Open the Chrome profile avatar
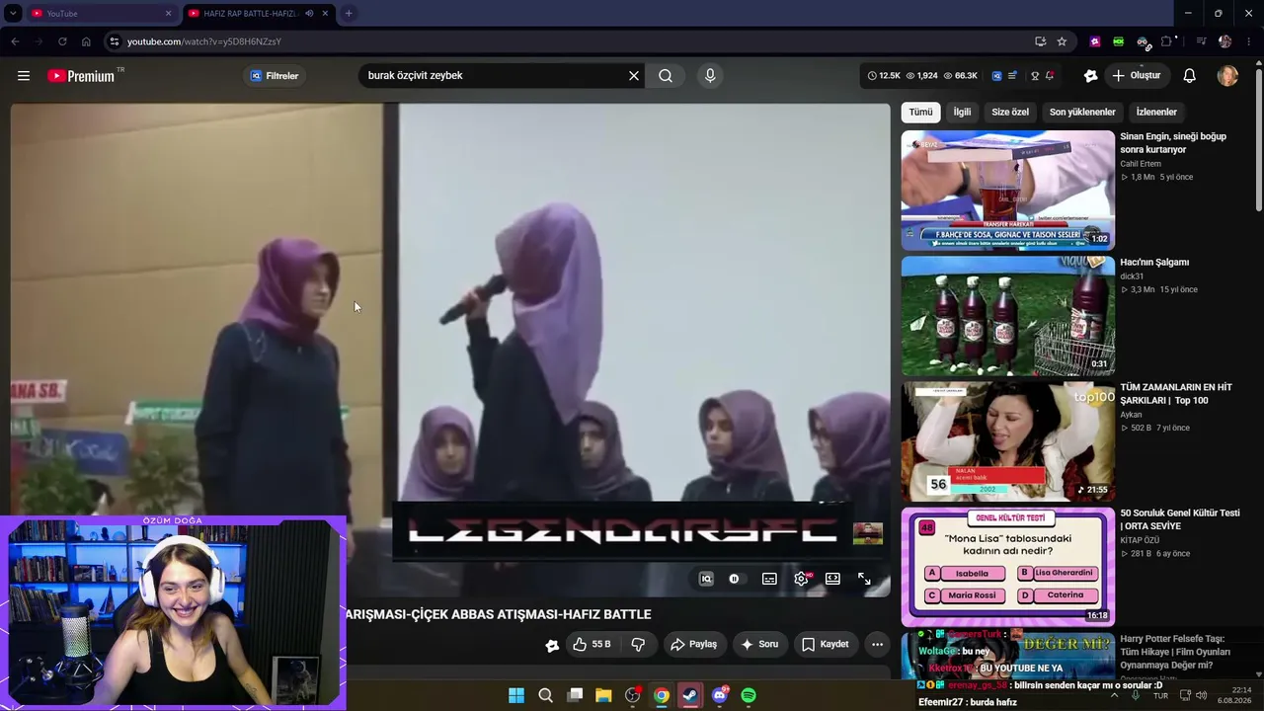 1225,41
